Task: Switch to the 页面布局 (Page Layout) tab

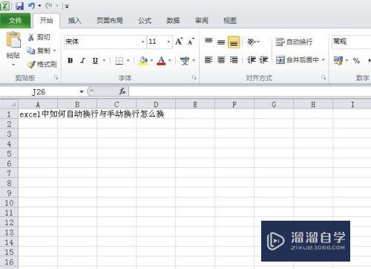Action: pos(110,21)
